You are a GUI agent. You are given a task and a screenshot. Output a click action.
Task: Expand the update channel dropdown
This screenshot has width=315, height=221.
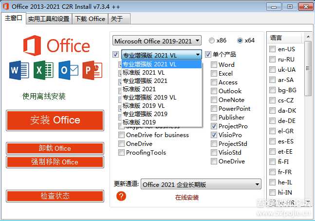coord(201,184)
